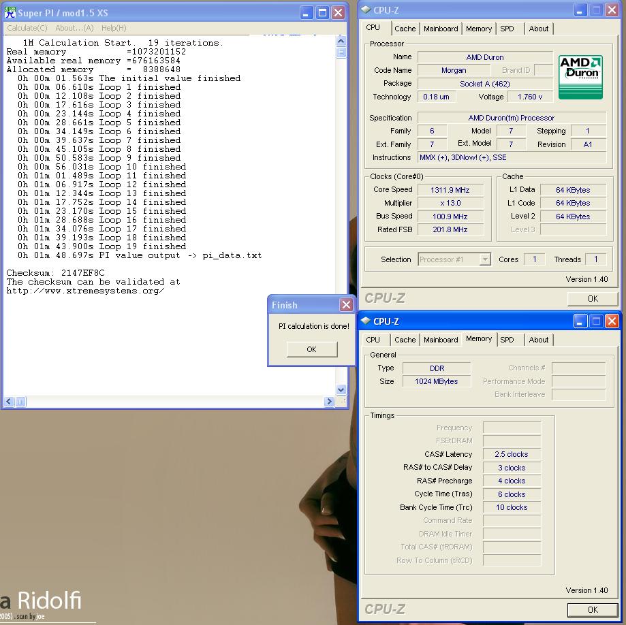Click the memory Size value 1024 MBytes
Viewport: 626px width, 625px height.
point(437,381)
